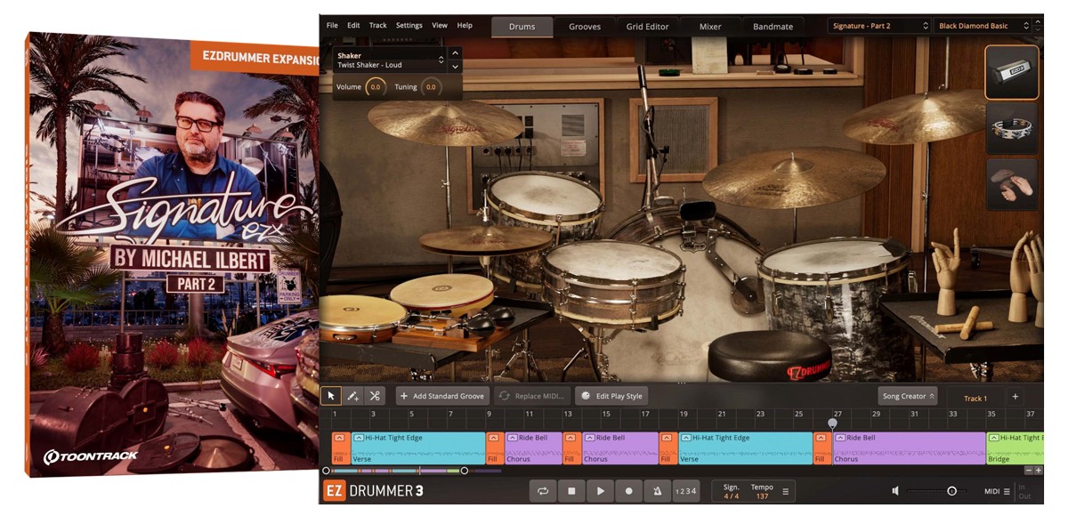Image resolution: width=1068 pixels, height=516 pixels.
Task: Select the shaker percussion thumbnail
Action: click(1012, 72)
